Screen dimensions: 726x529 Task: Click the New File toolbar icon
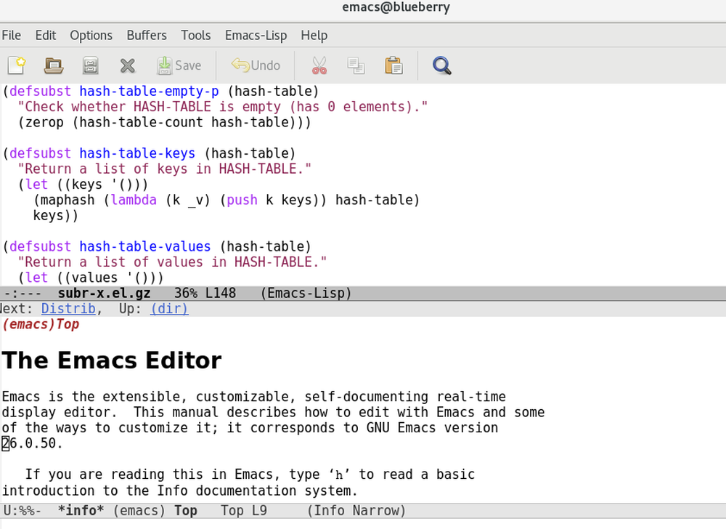click(16, 65)
